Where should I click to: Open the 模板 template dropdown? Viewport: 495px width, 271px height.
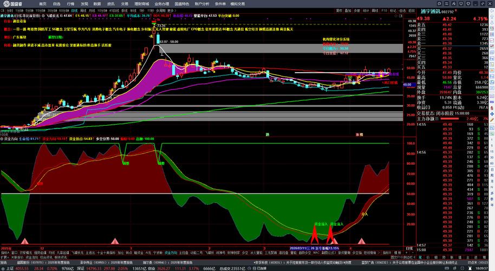(398, 253)
